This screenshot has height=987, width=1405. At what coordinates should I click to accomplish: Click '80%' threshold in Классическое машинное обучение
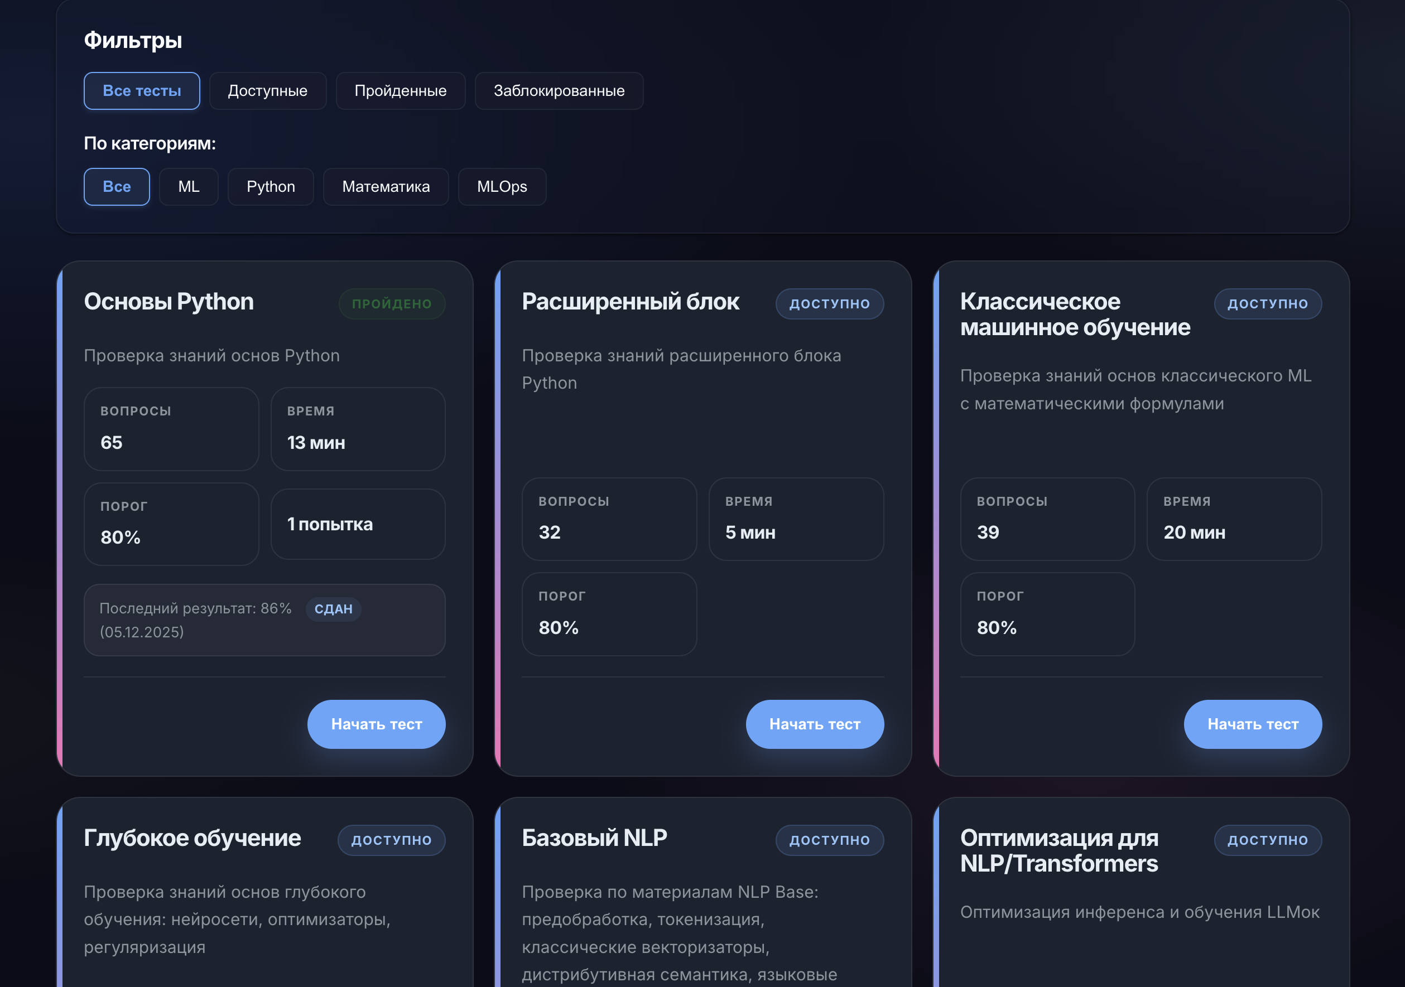point(997,627)
